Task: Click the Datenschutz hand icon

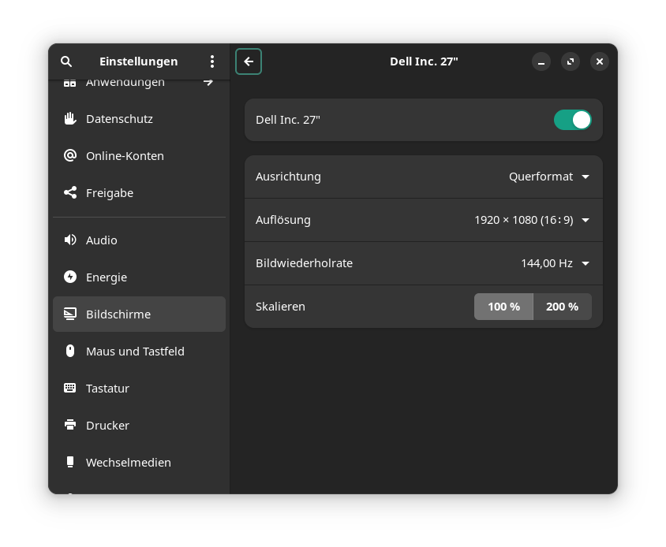Action: pos(70,119)
